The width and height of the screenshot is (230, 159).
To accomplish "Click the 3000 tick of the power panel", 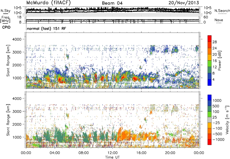I will pyautogui.click(x=17, y=52).
